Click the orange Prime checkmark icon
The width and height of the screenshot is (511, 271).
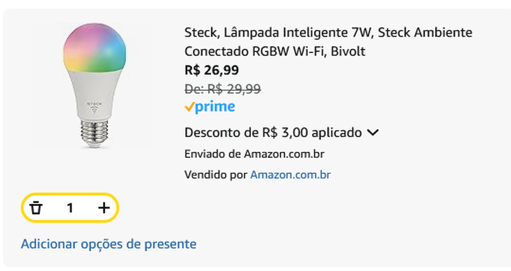[189, 107]
